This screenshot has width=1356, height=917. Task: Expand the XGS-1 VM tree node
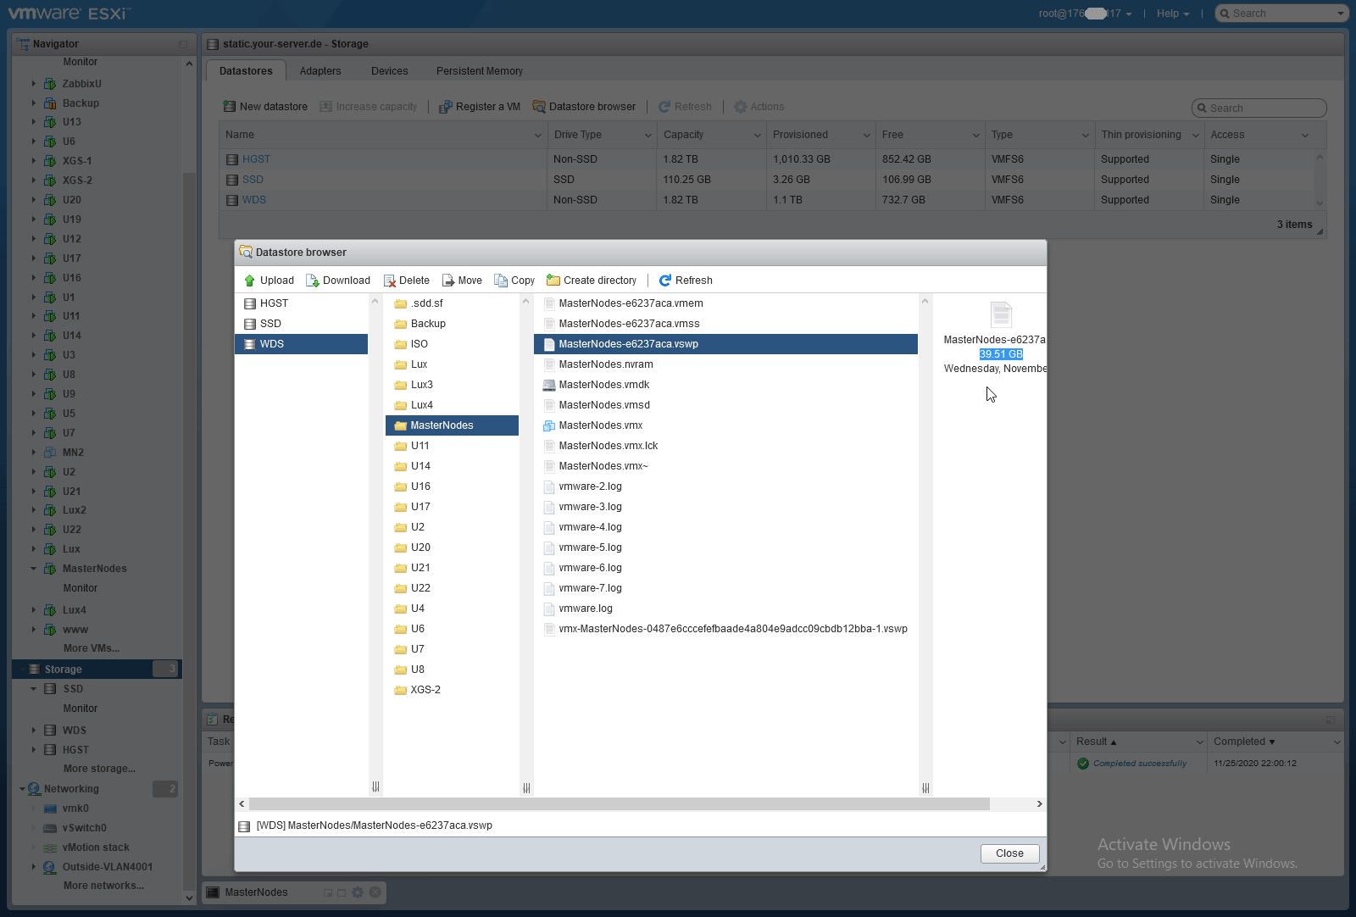34,161
